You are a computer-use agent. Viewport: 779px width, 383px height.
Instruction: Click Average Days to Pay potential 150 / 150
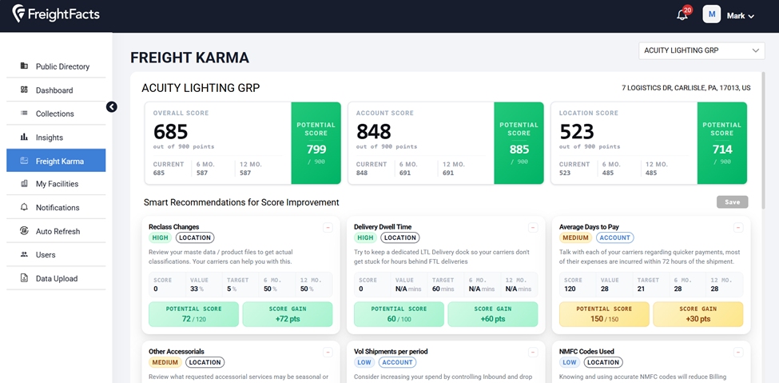[x=604, y=314]
